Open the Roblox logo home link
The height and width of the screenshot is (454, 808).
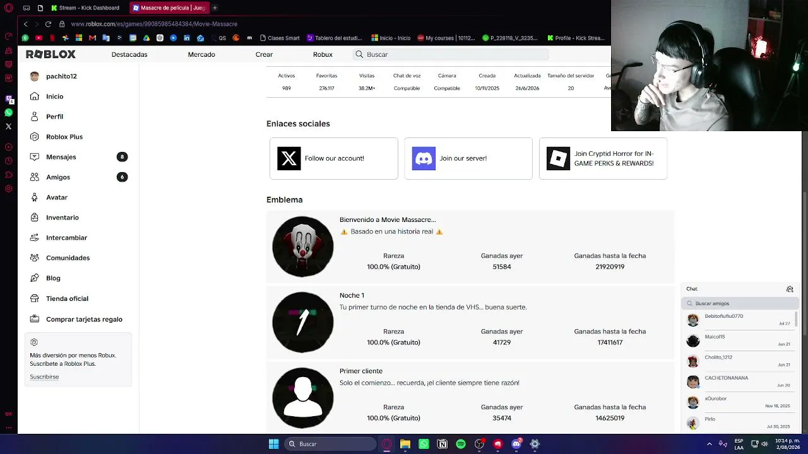[x=50, y=54]
